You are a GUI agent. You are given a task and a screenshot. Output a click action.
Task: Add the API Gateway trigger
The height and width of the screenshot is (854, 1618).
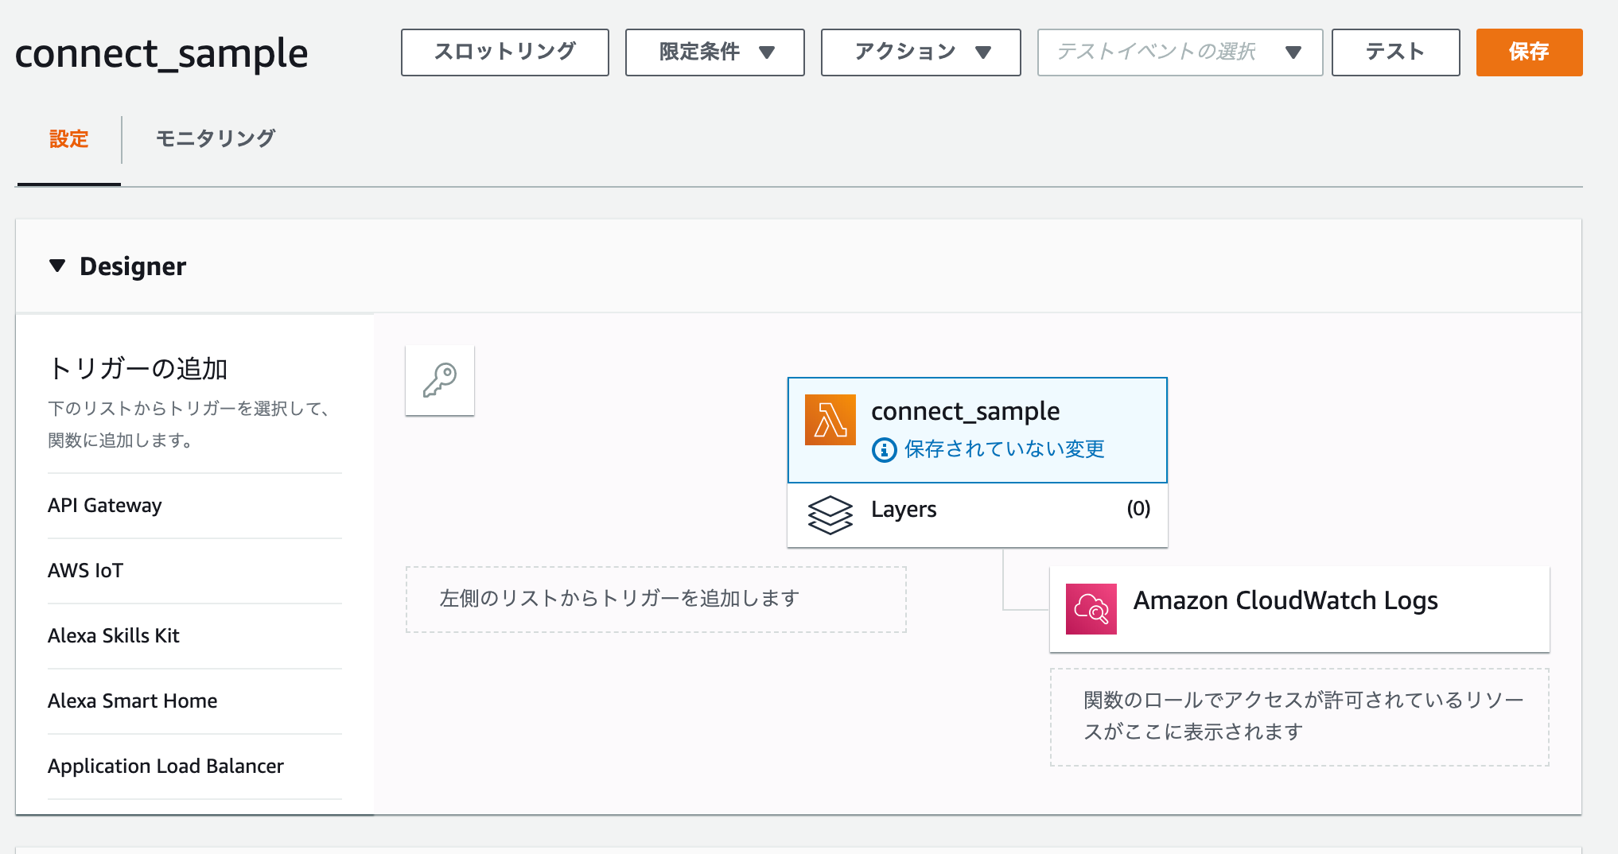pos(195,506)
